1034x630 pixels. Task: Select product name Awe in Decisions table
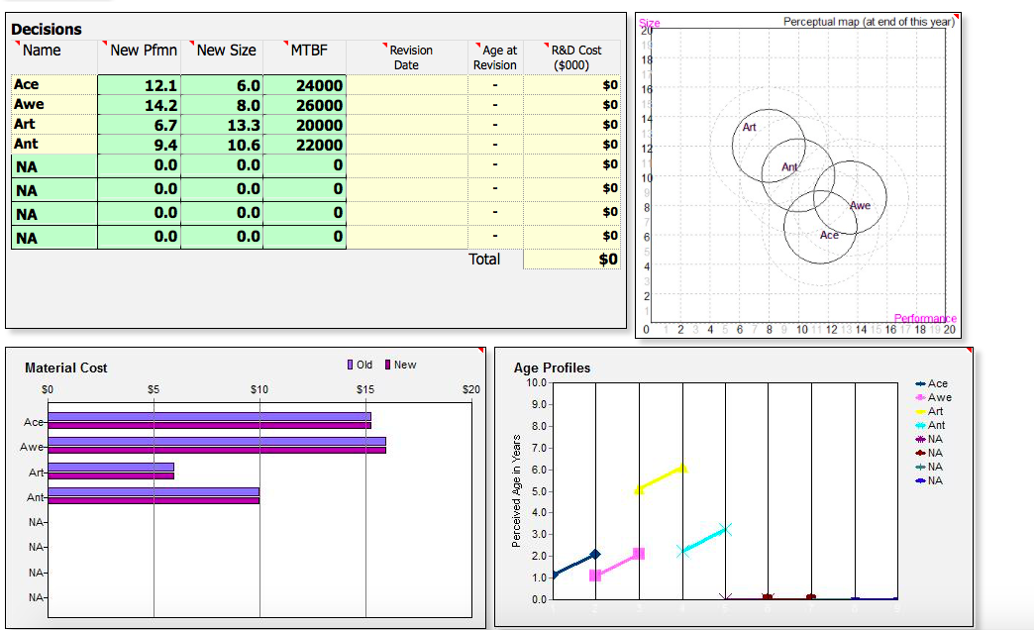coord(54,104)
